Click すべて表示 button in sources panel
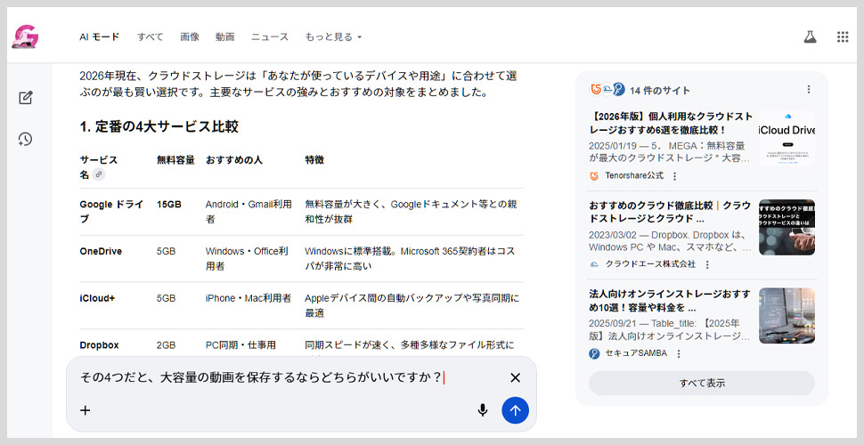The image size is (864, 445). (702, 384)
